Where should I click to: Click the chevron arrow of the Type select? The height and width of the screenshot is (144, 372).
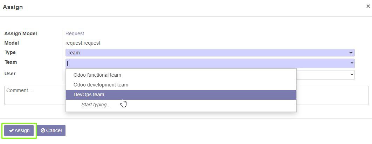[351, 53]
